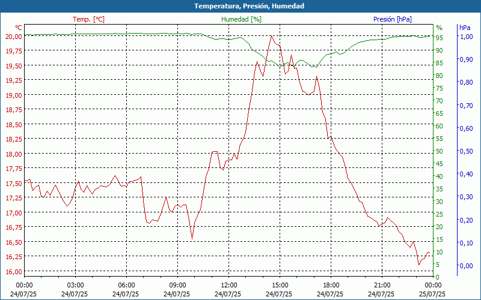Select the green 'Humedad [%]' legend label
Screen dimensions: 481x300
(x=242, y=19)
